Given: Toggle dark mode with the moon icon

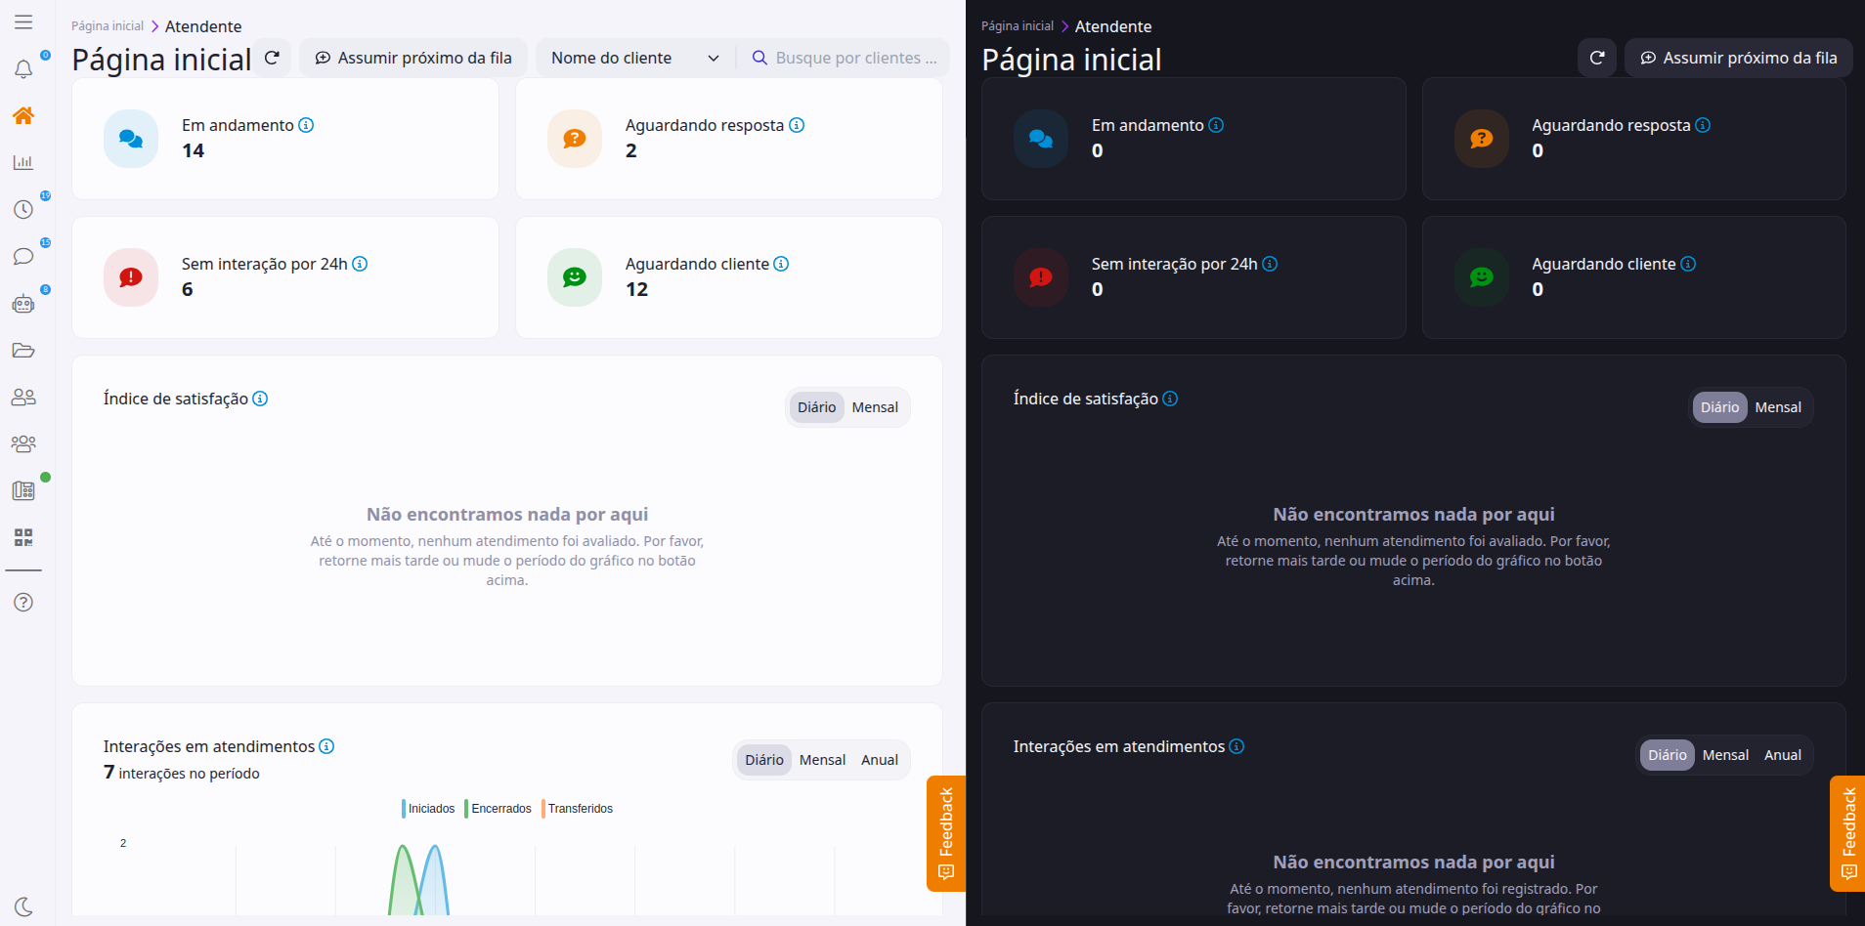Looking at the screenshot, I should click(x=23, y=906).
